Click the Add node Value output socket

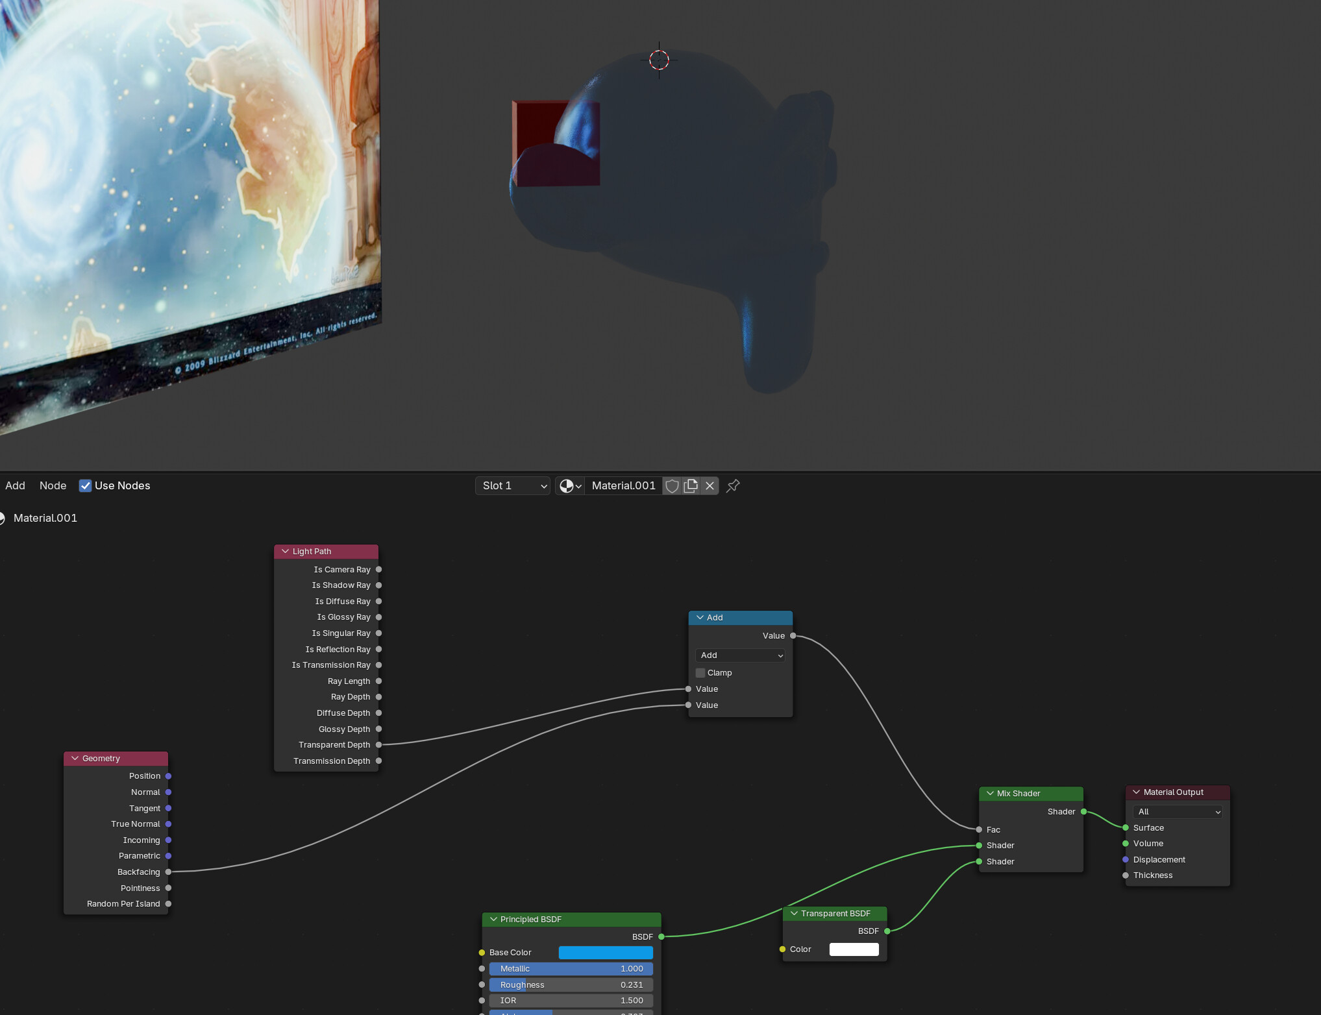point(793,636)
